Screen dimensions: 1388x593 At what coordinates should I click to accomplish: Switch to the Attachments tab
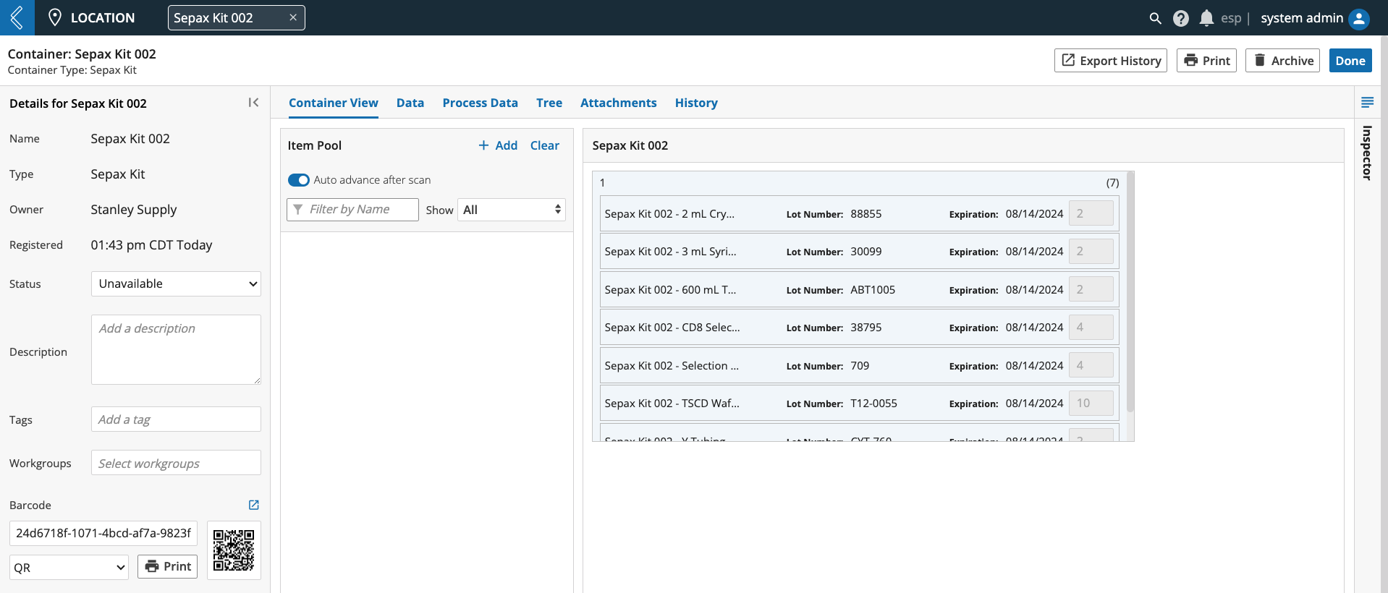pos(618,103)
